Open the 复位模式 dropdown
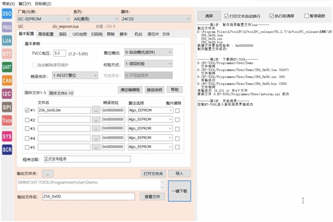 click(148, 52)
